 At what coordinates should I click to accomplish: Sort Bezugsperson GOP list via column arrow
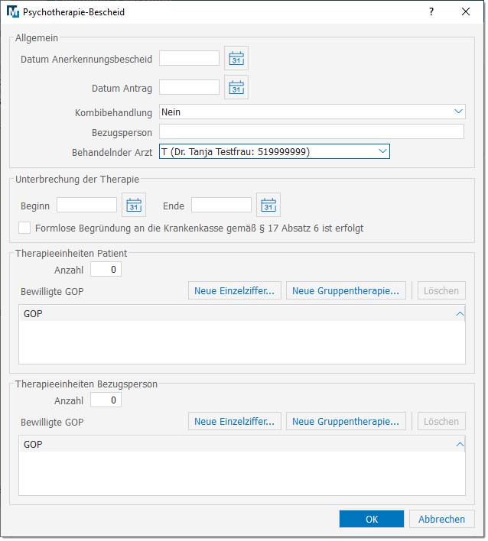[x=460, y=444]
